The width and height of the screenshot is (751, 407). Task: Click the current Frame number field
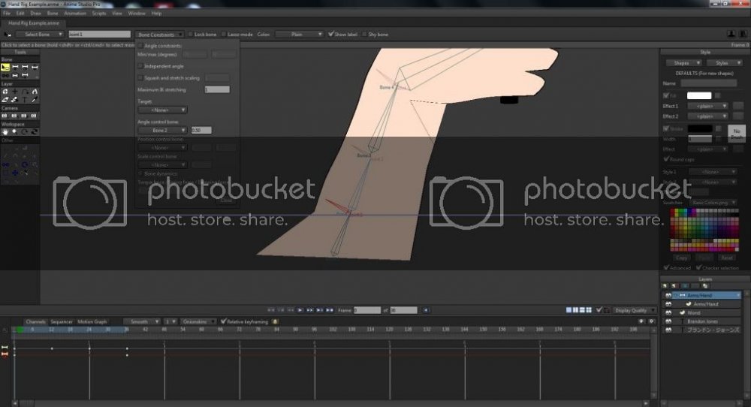coord(367,310)
